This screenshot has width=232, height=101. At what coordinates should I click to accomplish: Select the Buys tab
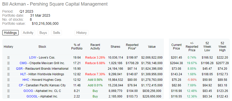pyautogui.click(x=43, y=33)
